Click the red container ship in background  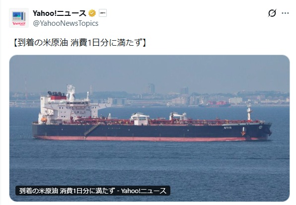click(215, 104)
